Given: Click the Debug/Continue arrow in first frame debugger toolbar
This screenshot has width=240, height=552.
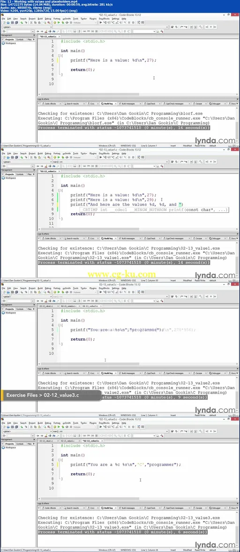Looking at the screenshot, I should 101,22.
